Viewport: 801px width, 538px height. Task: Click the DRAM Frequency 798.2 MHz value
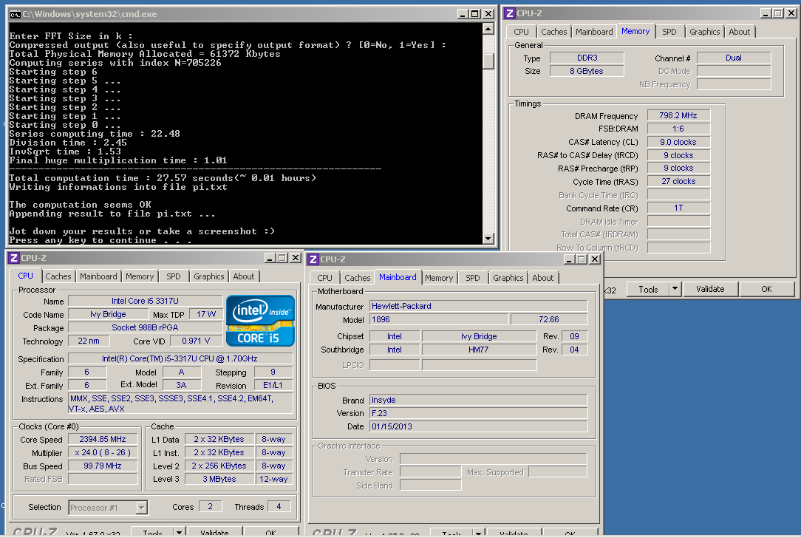tap(678, 115)
